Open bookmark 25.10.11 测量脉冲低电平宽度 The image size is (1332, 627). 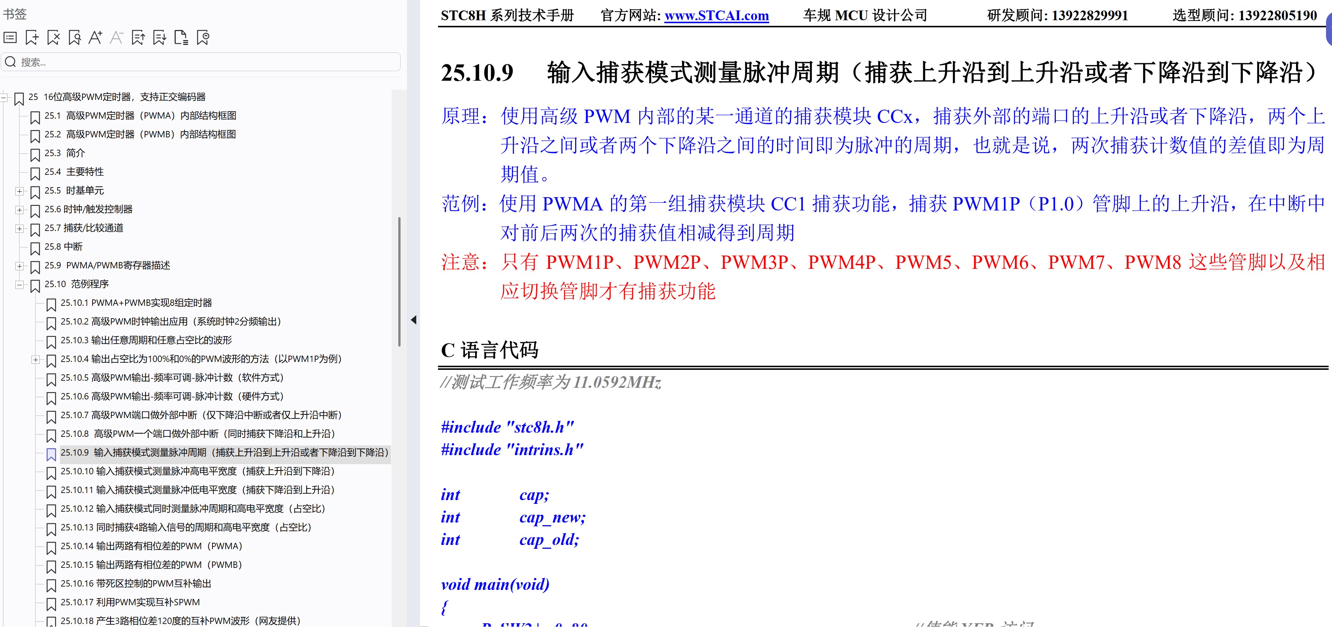(198, 490)
